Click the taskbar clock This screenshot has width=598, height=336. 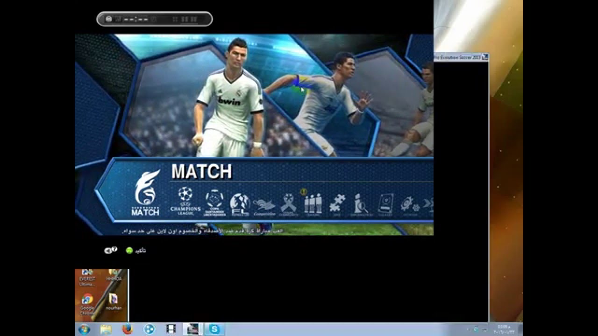(x=505, y=329)
